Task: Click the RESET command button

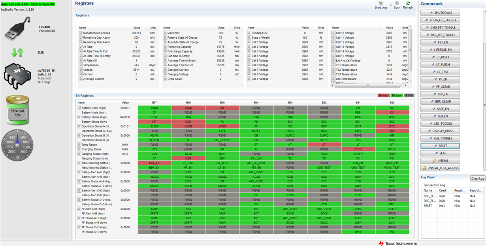Action: (x=440, y=146)
